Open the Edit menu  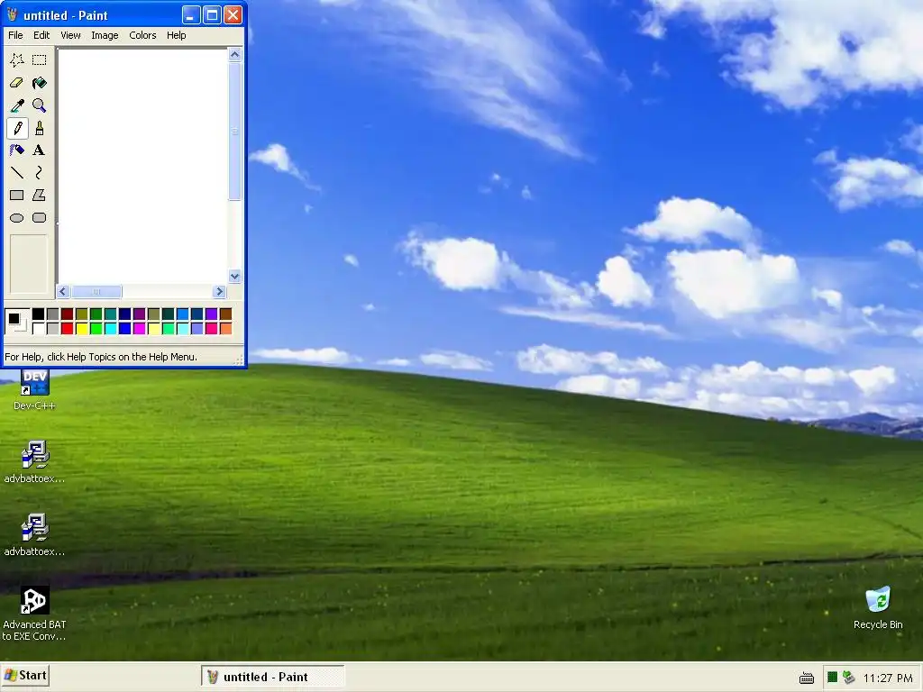coord(41,35)
